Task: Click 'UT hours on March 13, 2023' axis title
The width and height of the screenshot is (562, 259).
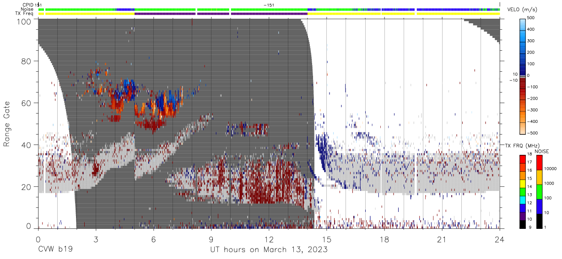Action: coord(269,250)
